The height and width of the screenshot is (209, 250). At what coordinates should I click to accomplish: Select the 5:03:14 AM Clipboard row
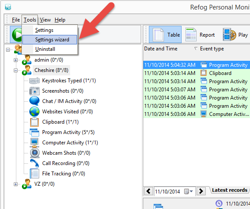coord(197,73)
